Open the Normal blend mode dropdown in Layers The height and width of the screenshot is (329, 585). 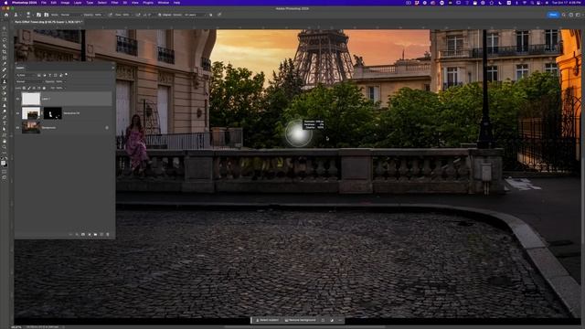(30, 81)
